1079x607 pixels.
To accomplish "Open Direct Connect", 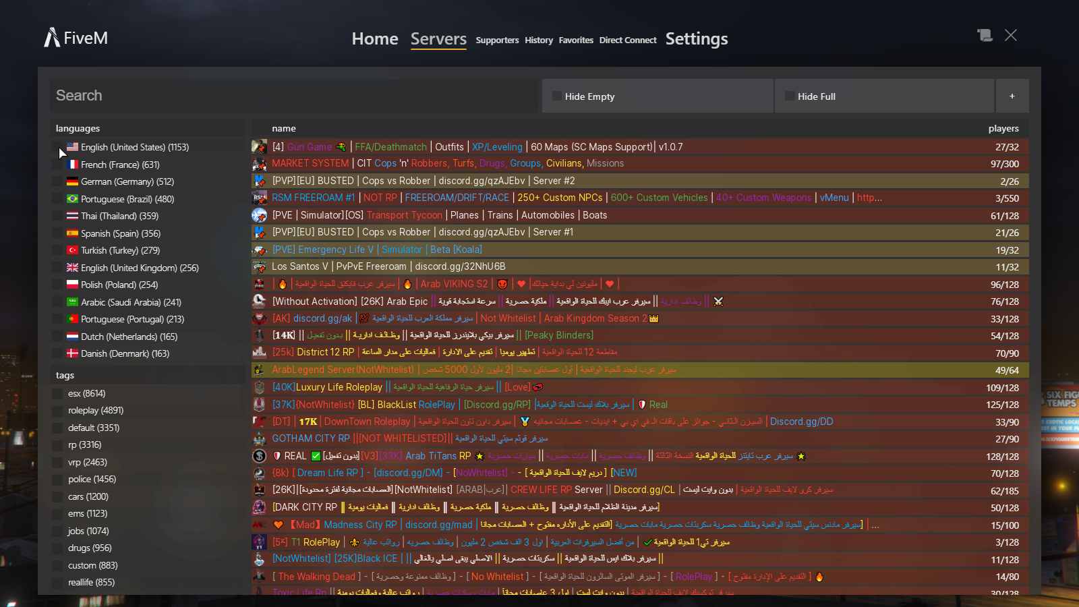I will 627,40.
